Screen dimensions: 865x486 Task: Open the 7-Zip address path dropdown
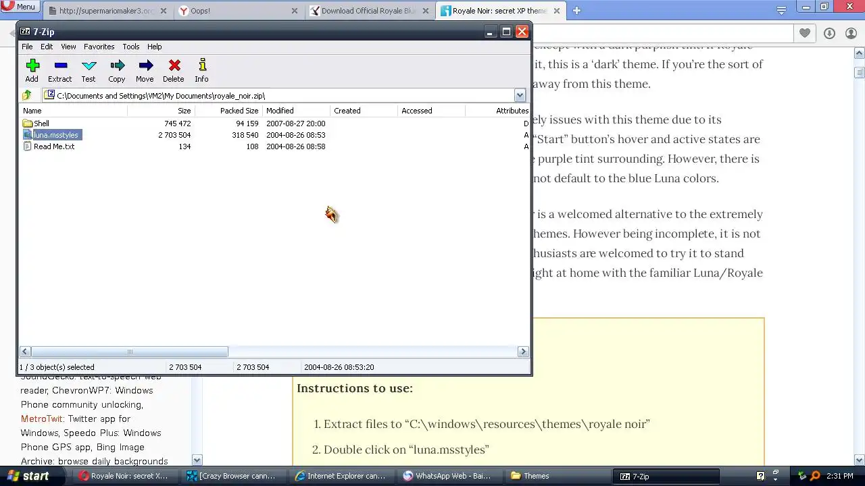click(x=520, y=95)
